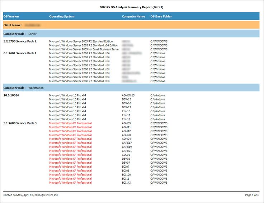Select OS version 5.2.3790 Service Pack 2
Viewport: 264px width, 203px height.
20,41
